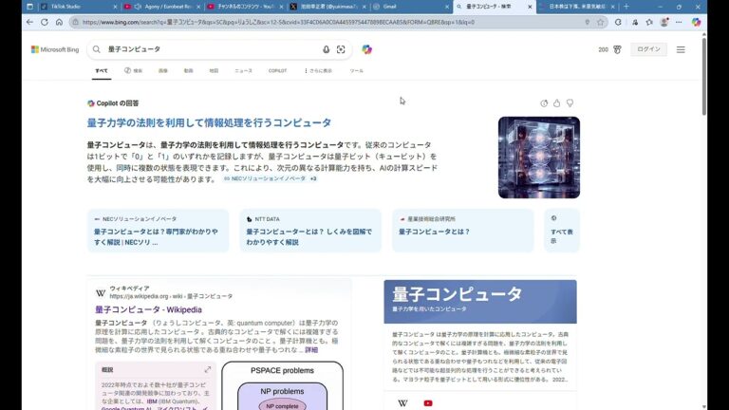This screenshot has height=410, width=729.
Task: Switch to the Agony / Eurobeat tab
Action: 160,7
